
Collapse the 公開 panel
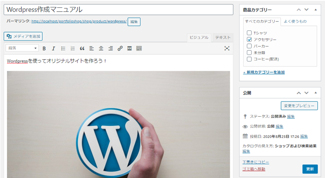[x=316, y=93]
